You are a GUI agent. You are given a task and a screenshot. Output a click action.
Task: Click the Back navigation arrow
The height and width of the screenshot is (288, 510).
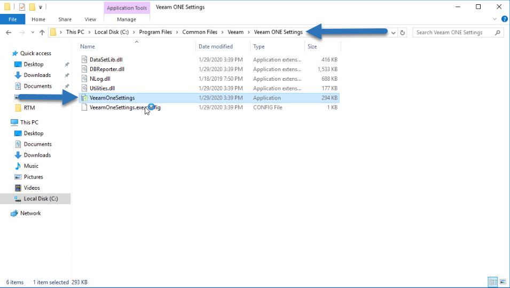9,32
